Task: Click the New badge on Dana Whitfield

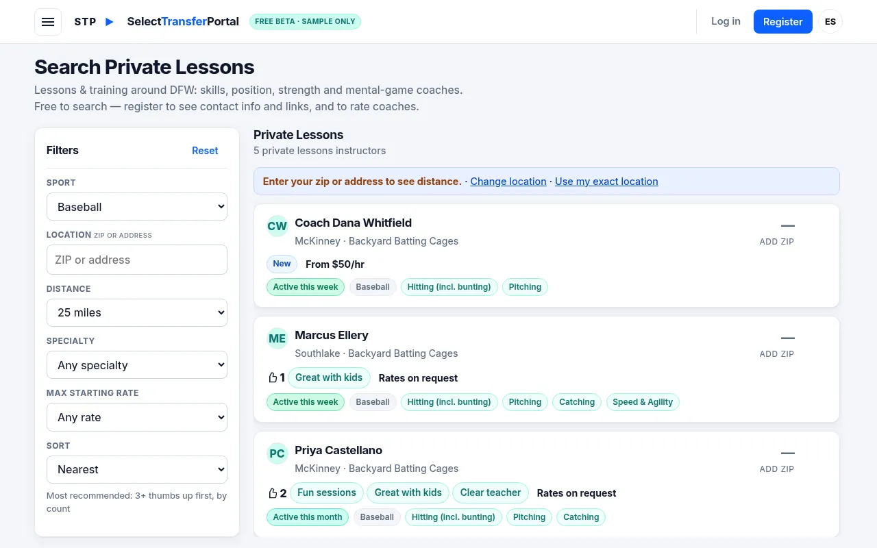Action: coord(282,264)
